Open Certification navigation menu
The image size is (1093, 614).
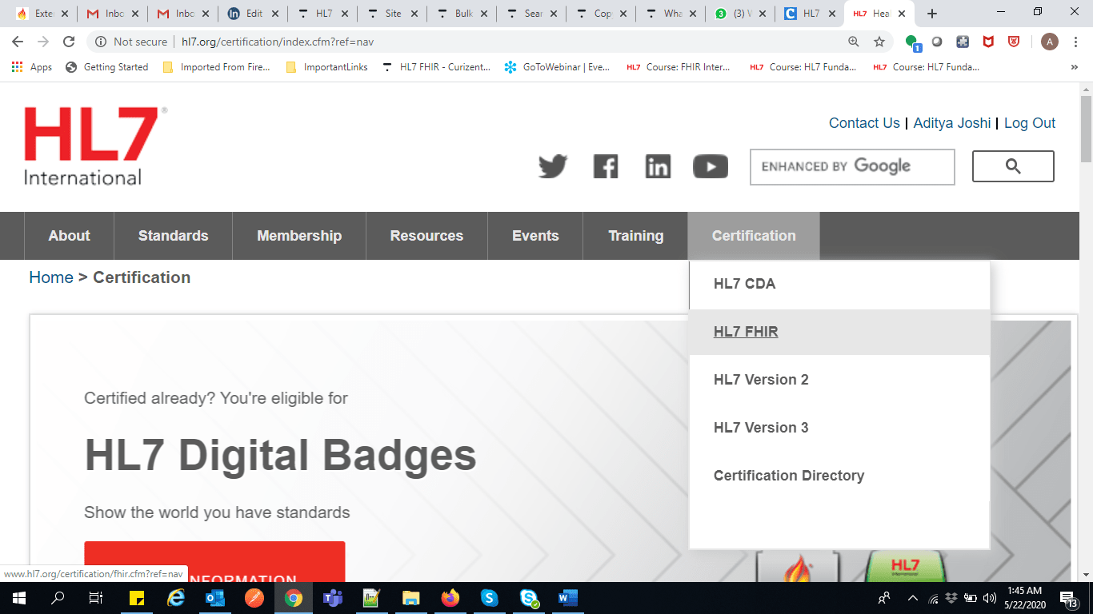(754, 236)
